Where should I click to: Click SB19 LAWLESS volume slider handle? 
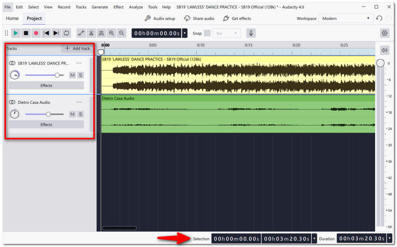[57, 75]
